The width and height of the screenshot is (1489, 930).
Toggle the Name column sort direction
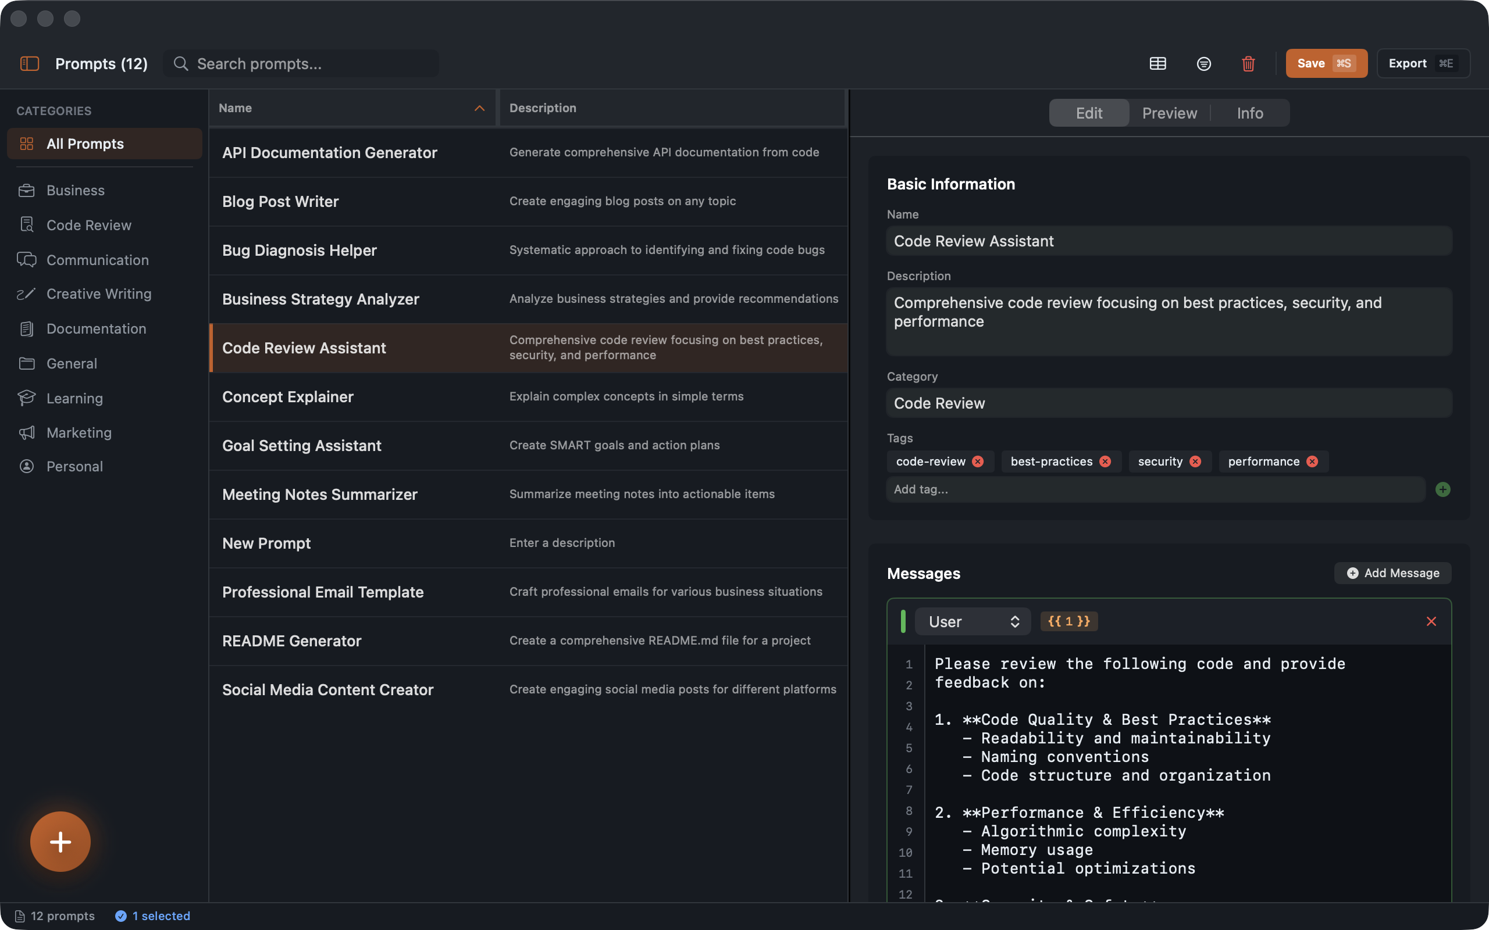click(479, 108)
